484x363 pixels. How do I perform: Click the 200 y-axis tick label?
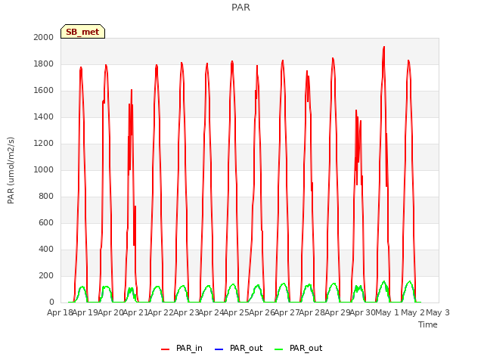coord(46,275)
